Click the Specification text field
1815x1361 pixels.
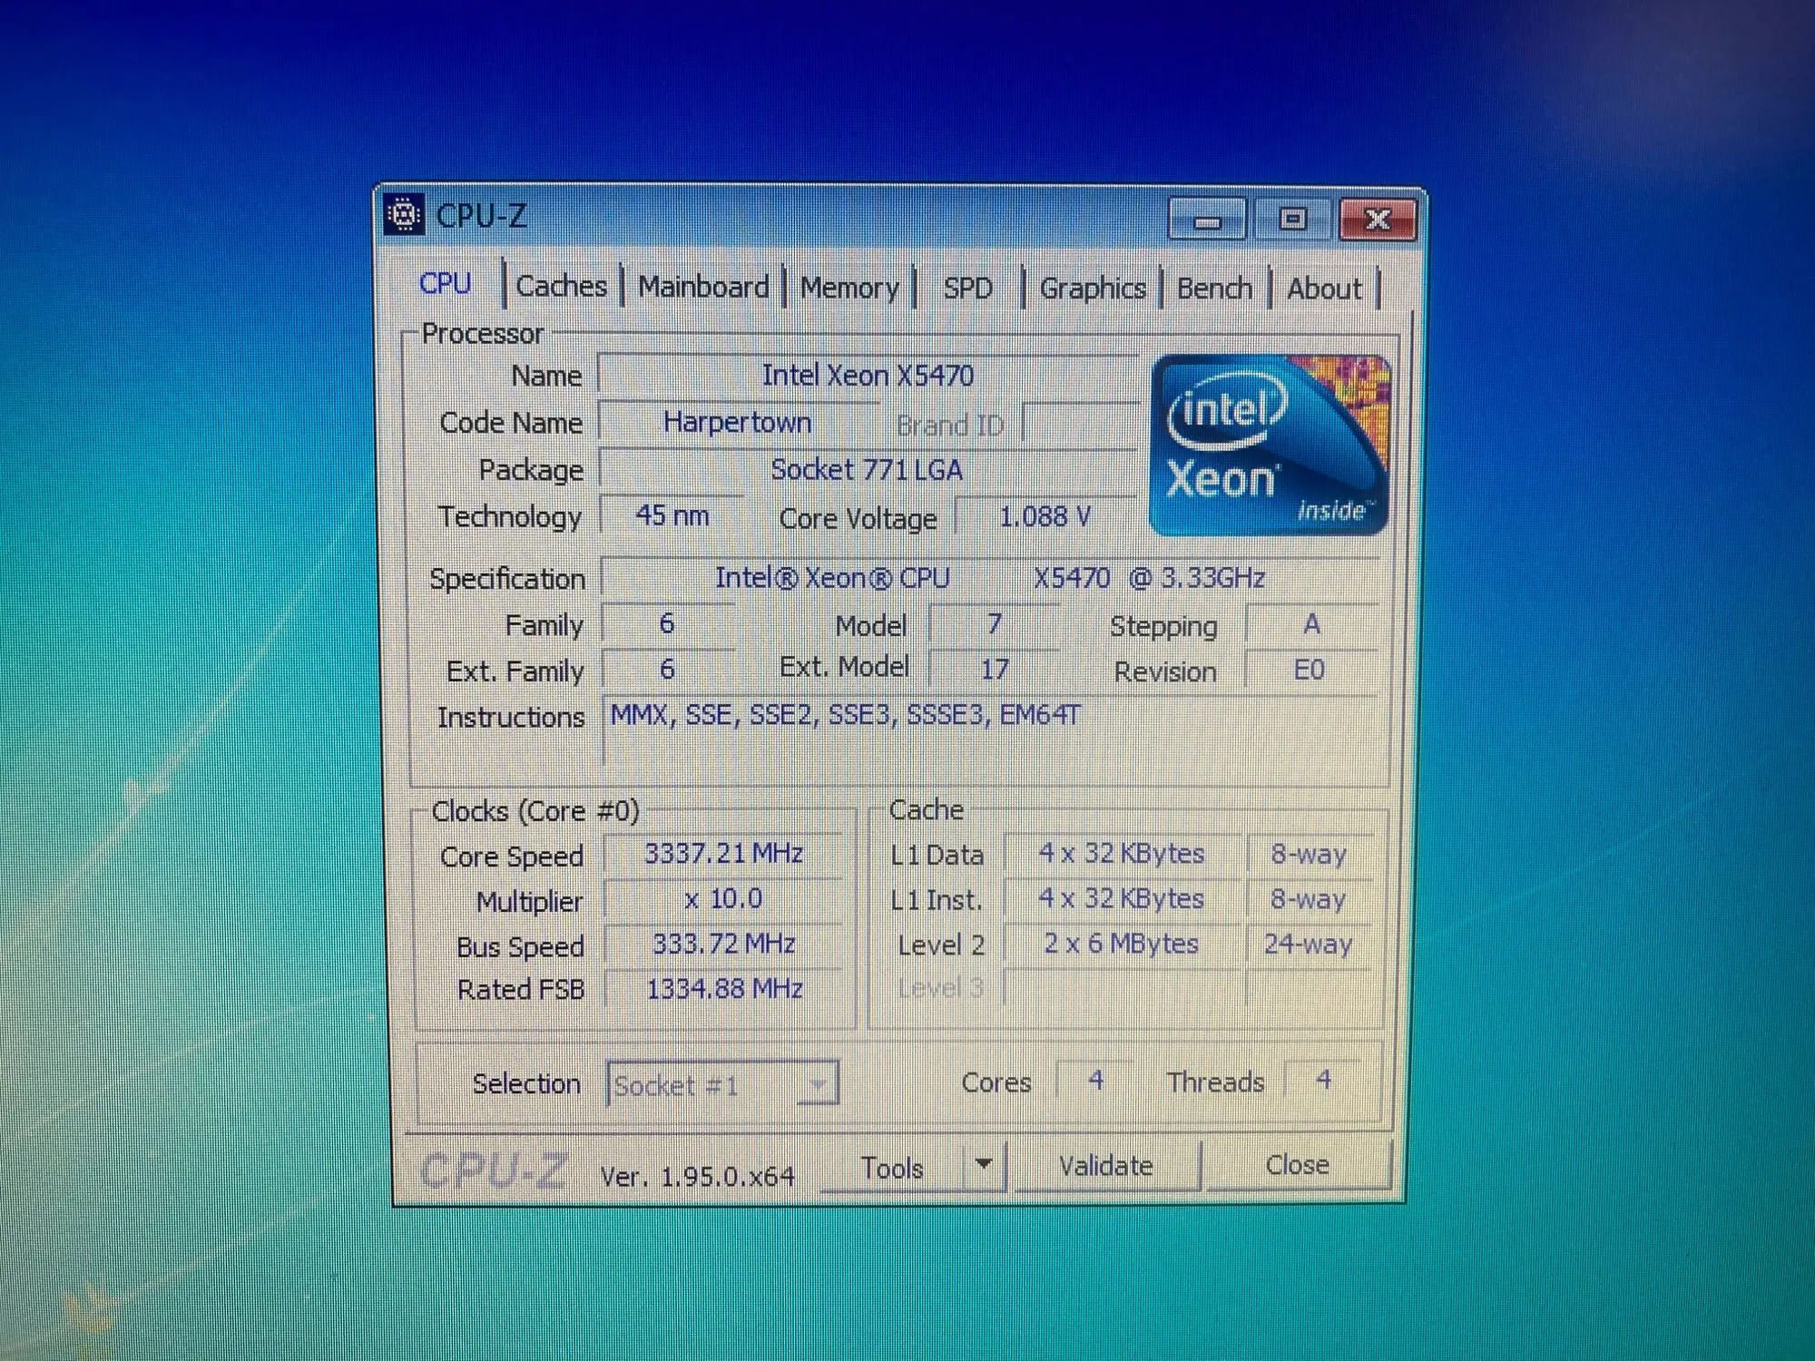pos(989,578)
